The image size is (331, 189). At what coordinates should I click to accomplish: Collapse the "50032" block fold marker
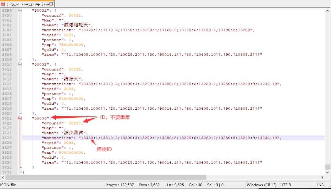pos(20,64)
